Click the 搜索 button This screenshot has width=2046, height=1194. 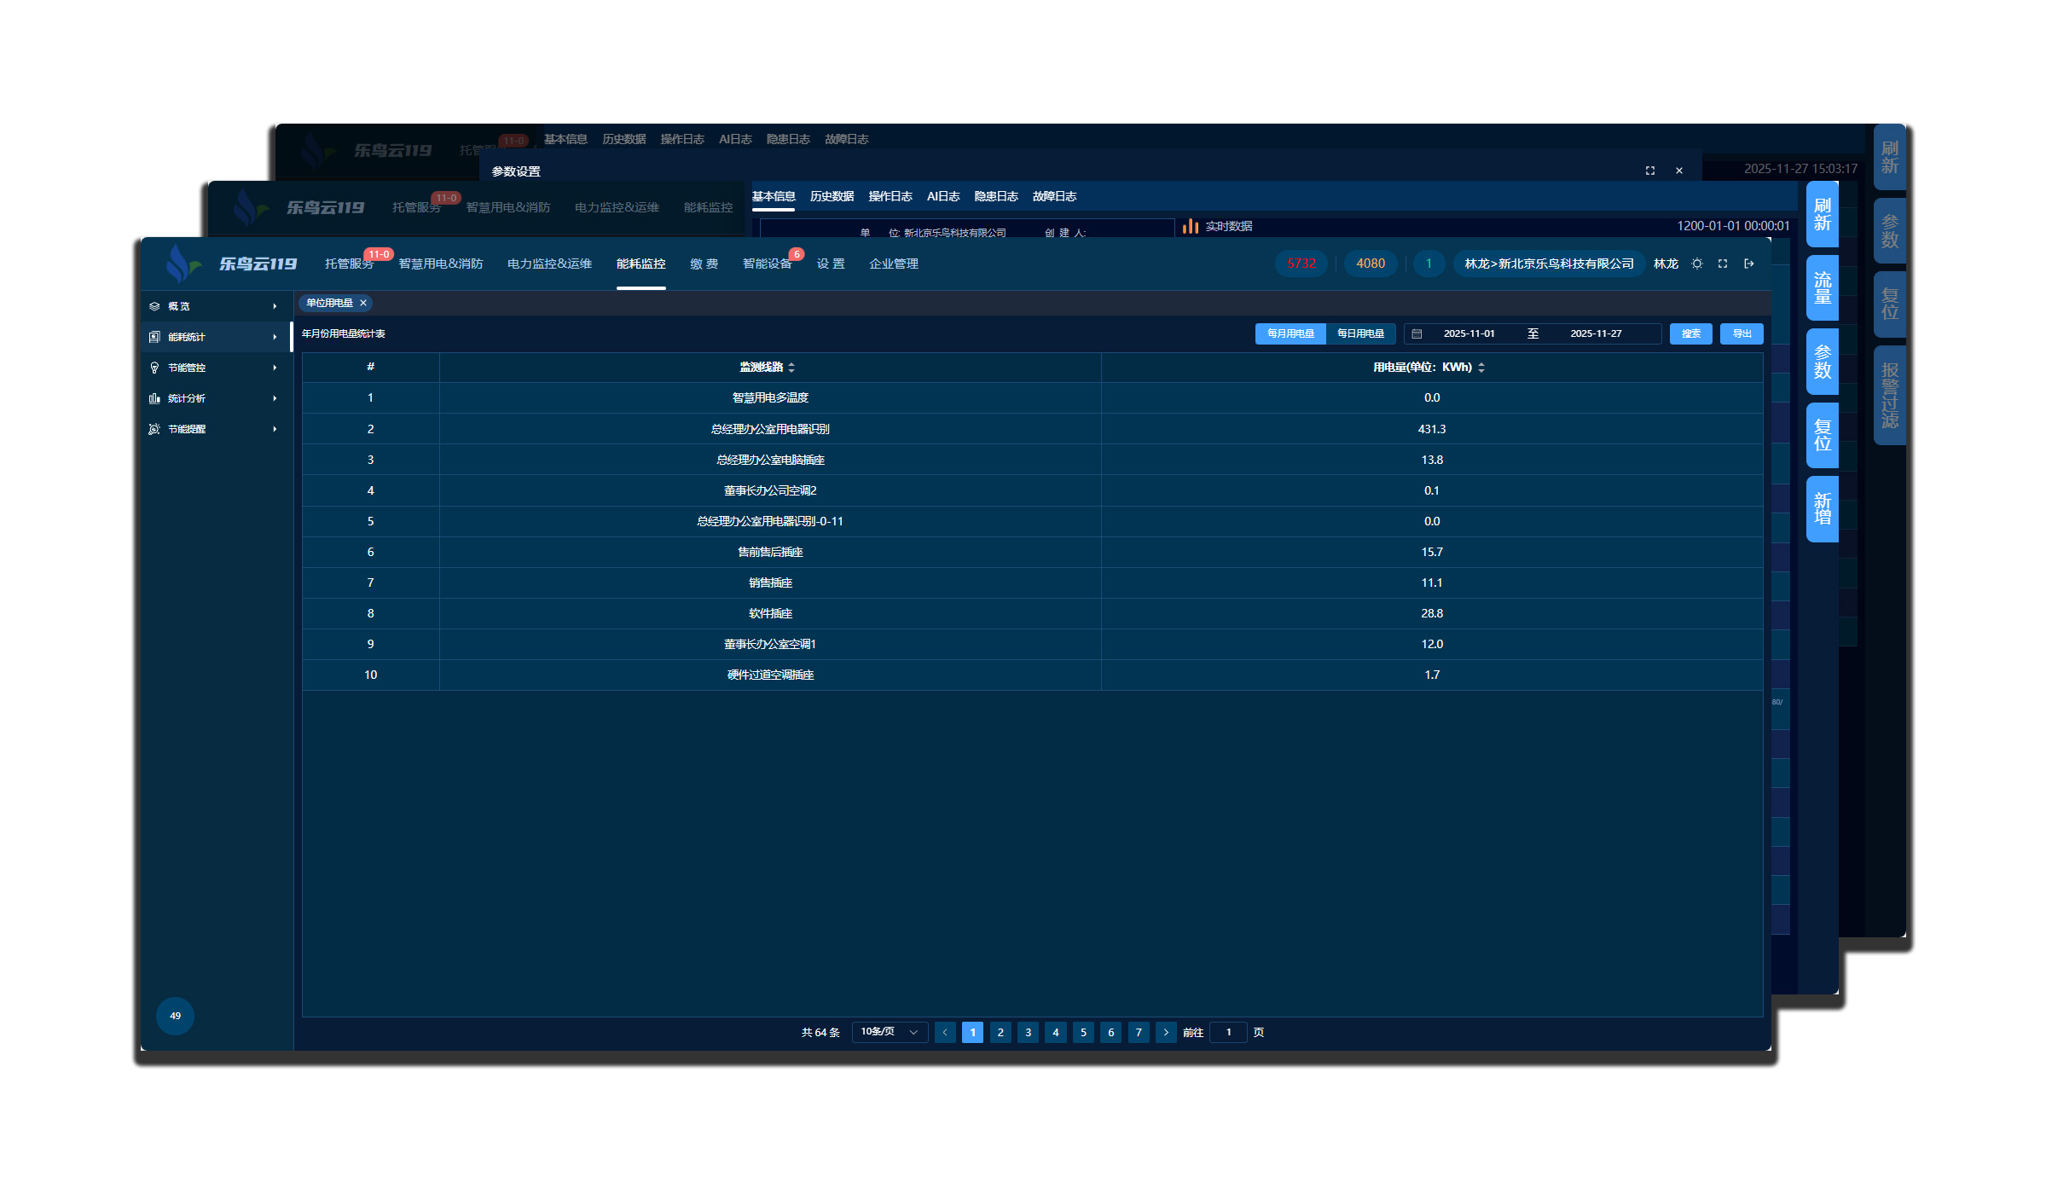point(1690,333)
